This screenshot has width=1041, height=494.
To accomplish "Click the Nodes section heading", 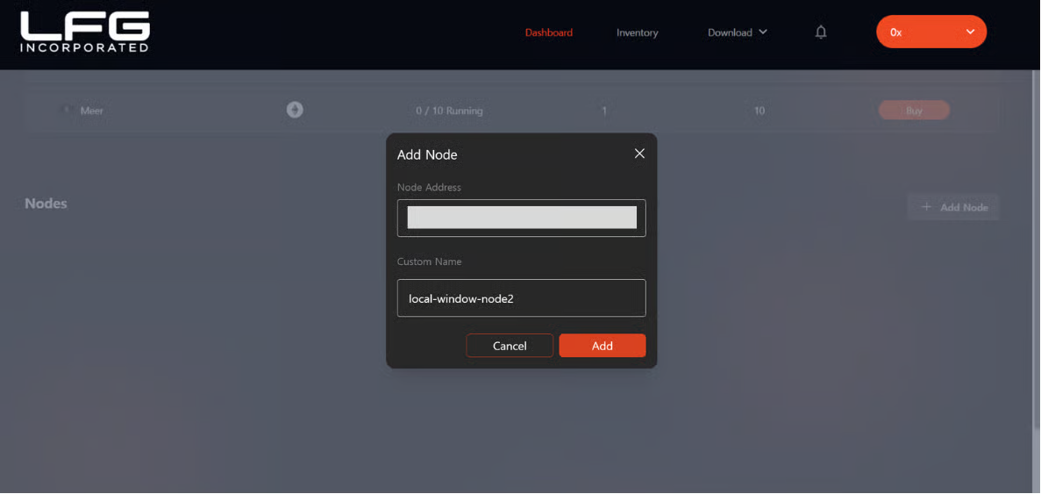I will [x=46, y=204].
